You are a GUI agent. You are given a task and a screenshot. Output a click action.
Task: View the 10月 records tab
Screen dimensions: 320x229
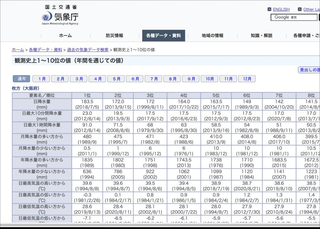pos(209,79)
